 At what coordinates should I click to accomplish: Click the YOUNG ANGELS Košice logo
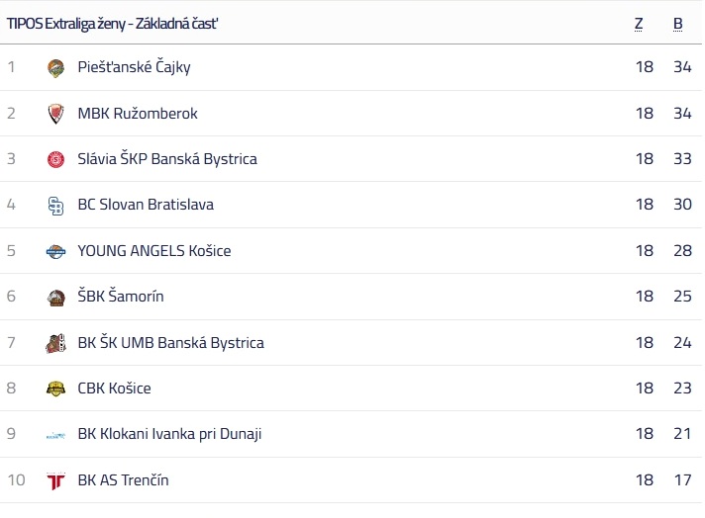pyautogui.click(x=55, y=251)
